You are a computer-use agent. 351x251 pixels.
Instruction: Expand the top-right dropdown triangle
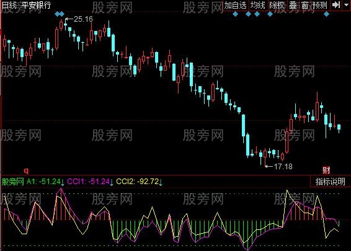click(x=346, y=5)
